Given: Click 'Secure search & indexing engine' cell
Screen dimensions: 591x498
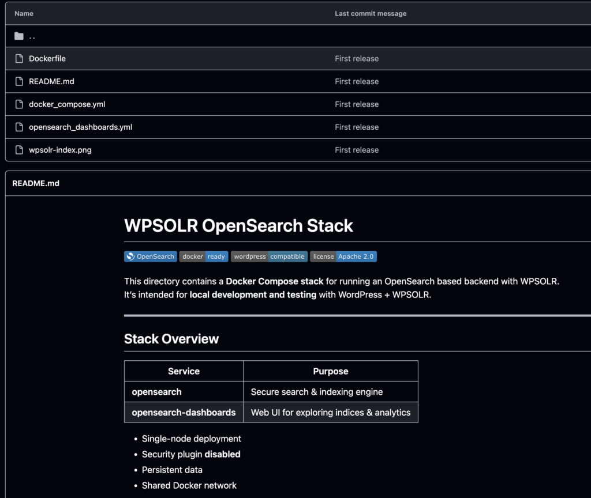Looking at the screenshot, I should (x=331, y=392).
